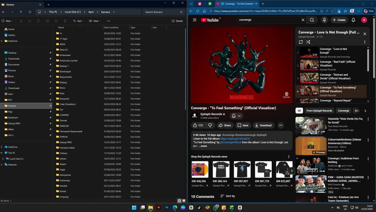This screenshot has width=376, height=212.
Task: Add a new tab in File Explorer
Action: [48, 5]
